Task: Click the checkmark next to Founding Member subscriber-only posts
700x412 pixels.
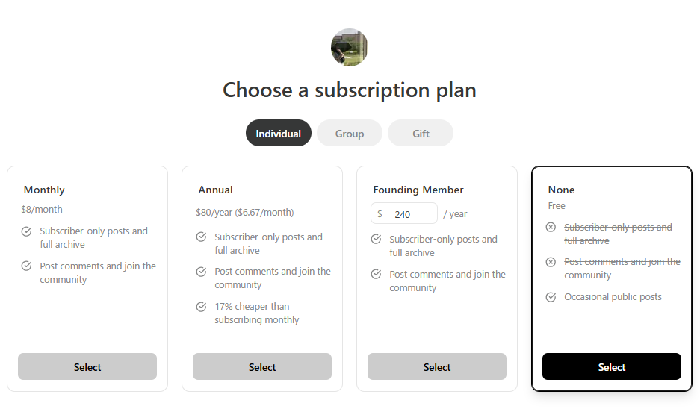Action: coord(376,240)
